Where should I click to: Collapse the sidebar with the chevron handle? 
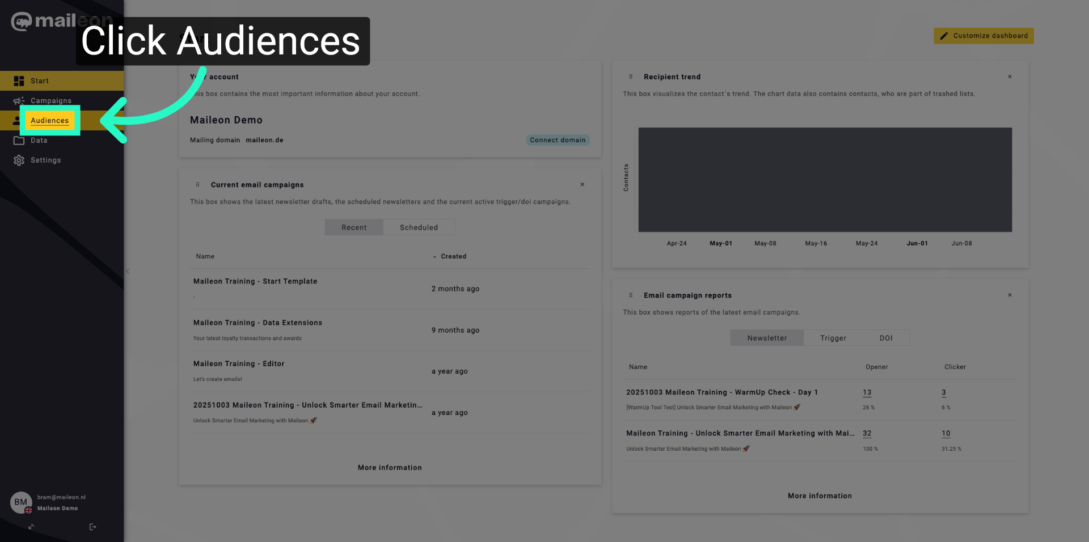point(128,272)
